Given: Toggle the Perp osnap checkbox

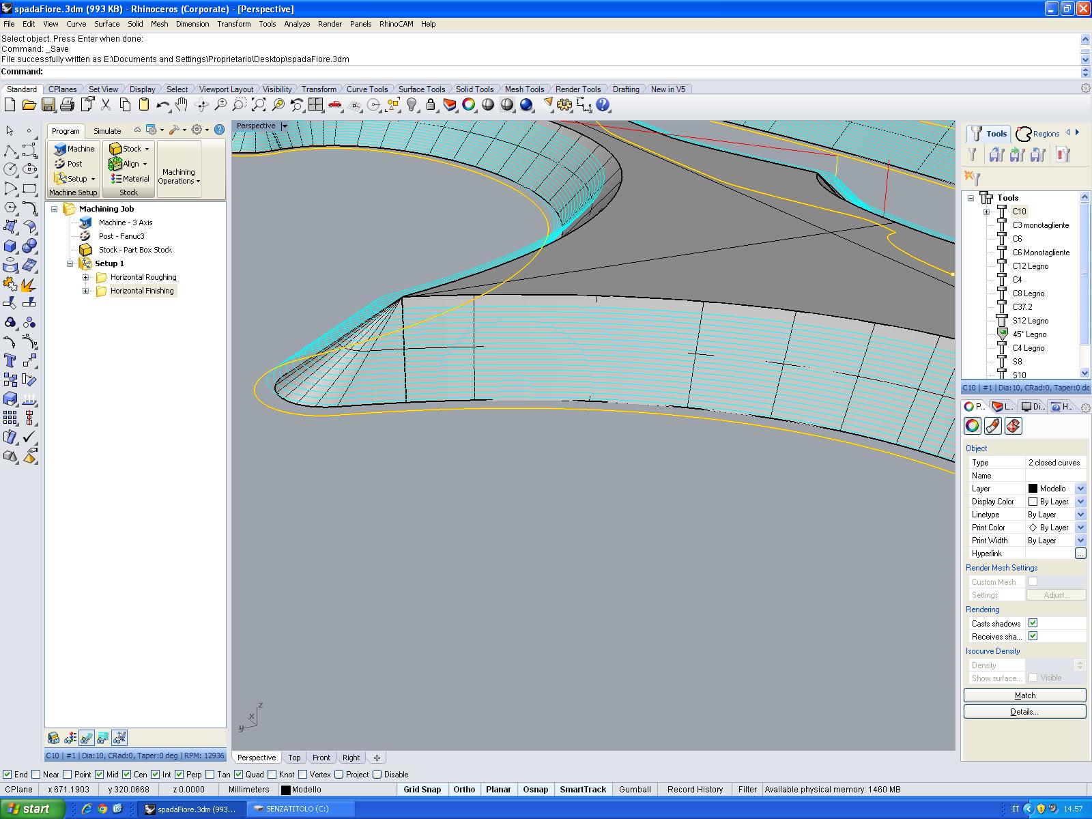Looking at the screenshot, I should click(179, 774).
